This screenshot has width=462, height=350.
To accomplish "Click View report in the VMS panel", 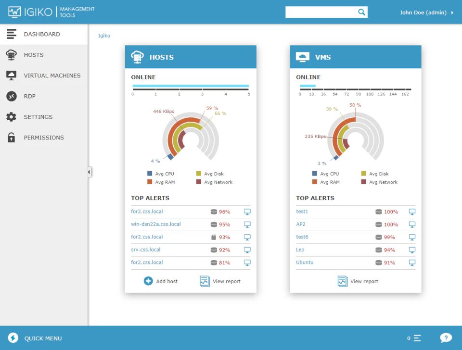I will [x=358, y=281].
